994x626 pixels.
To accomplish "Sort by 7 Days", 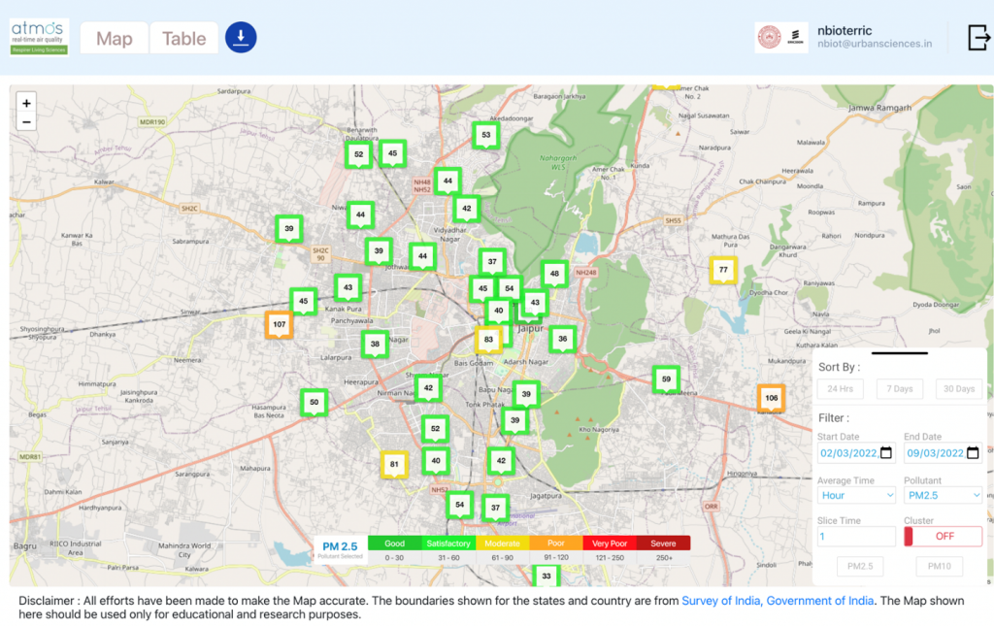I will coord(899,389).
